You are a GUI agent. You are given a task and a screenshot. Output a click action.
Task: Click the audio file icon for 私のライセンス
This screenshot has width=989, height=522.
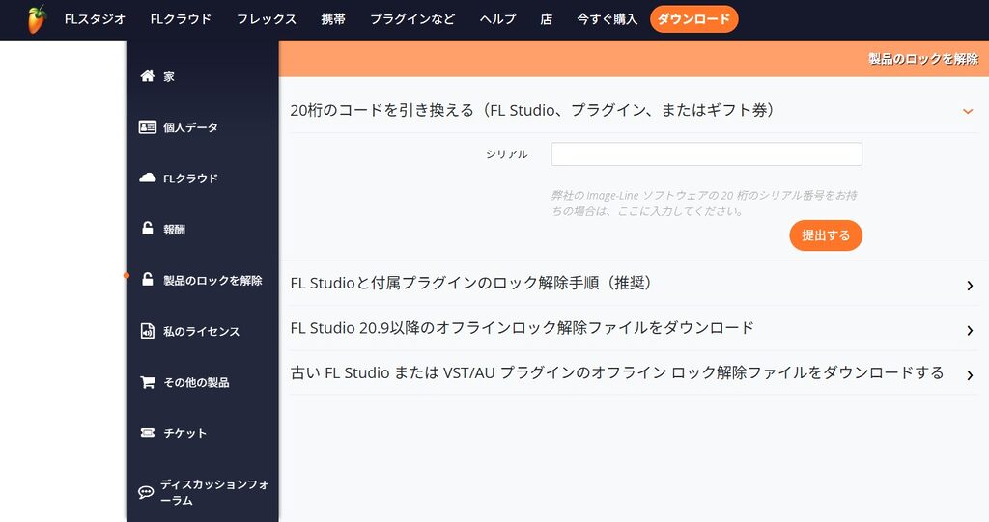[148, 331]
